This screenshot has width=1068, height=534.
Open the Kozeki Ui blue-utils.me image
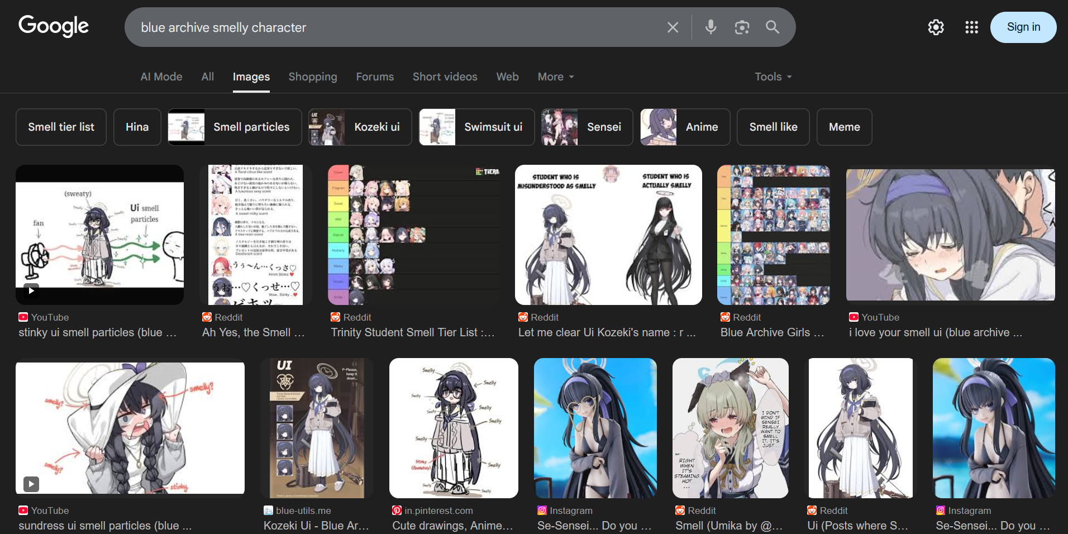(x=317, y=428)
